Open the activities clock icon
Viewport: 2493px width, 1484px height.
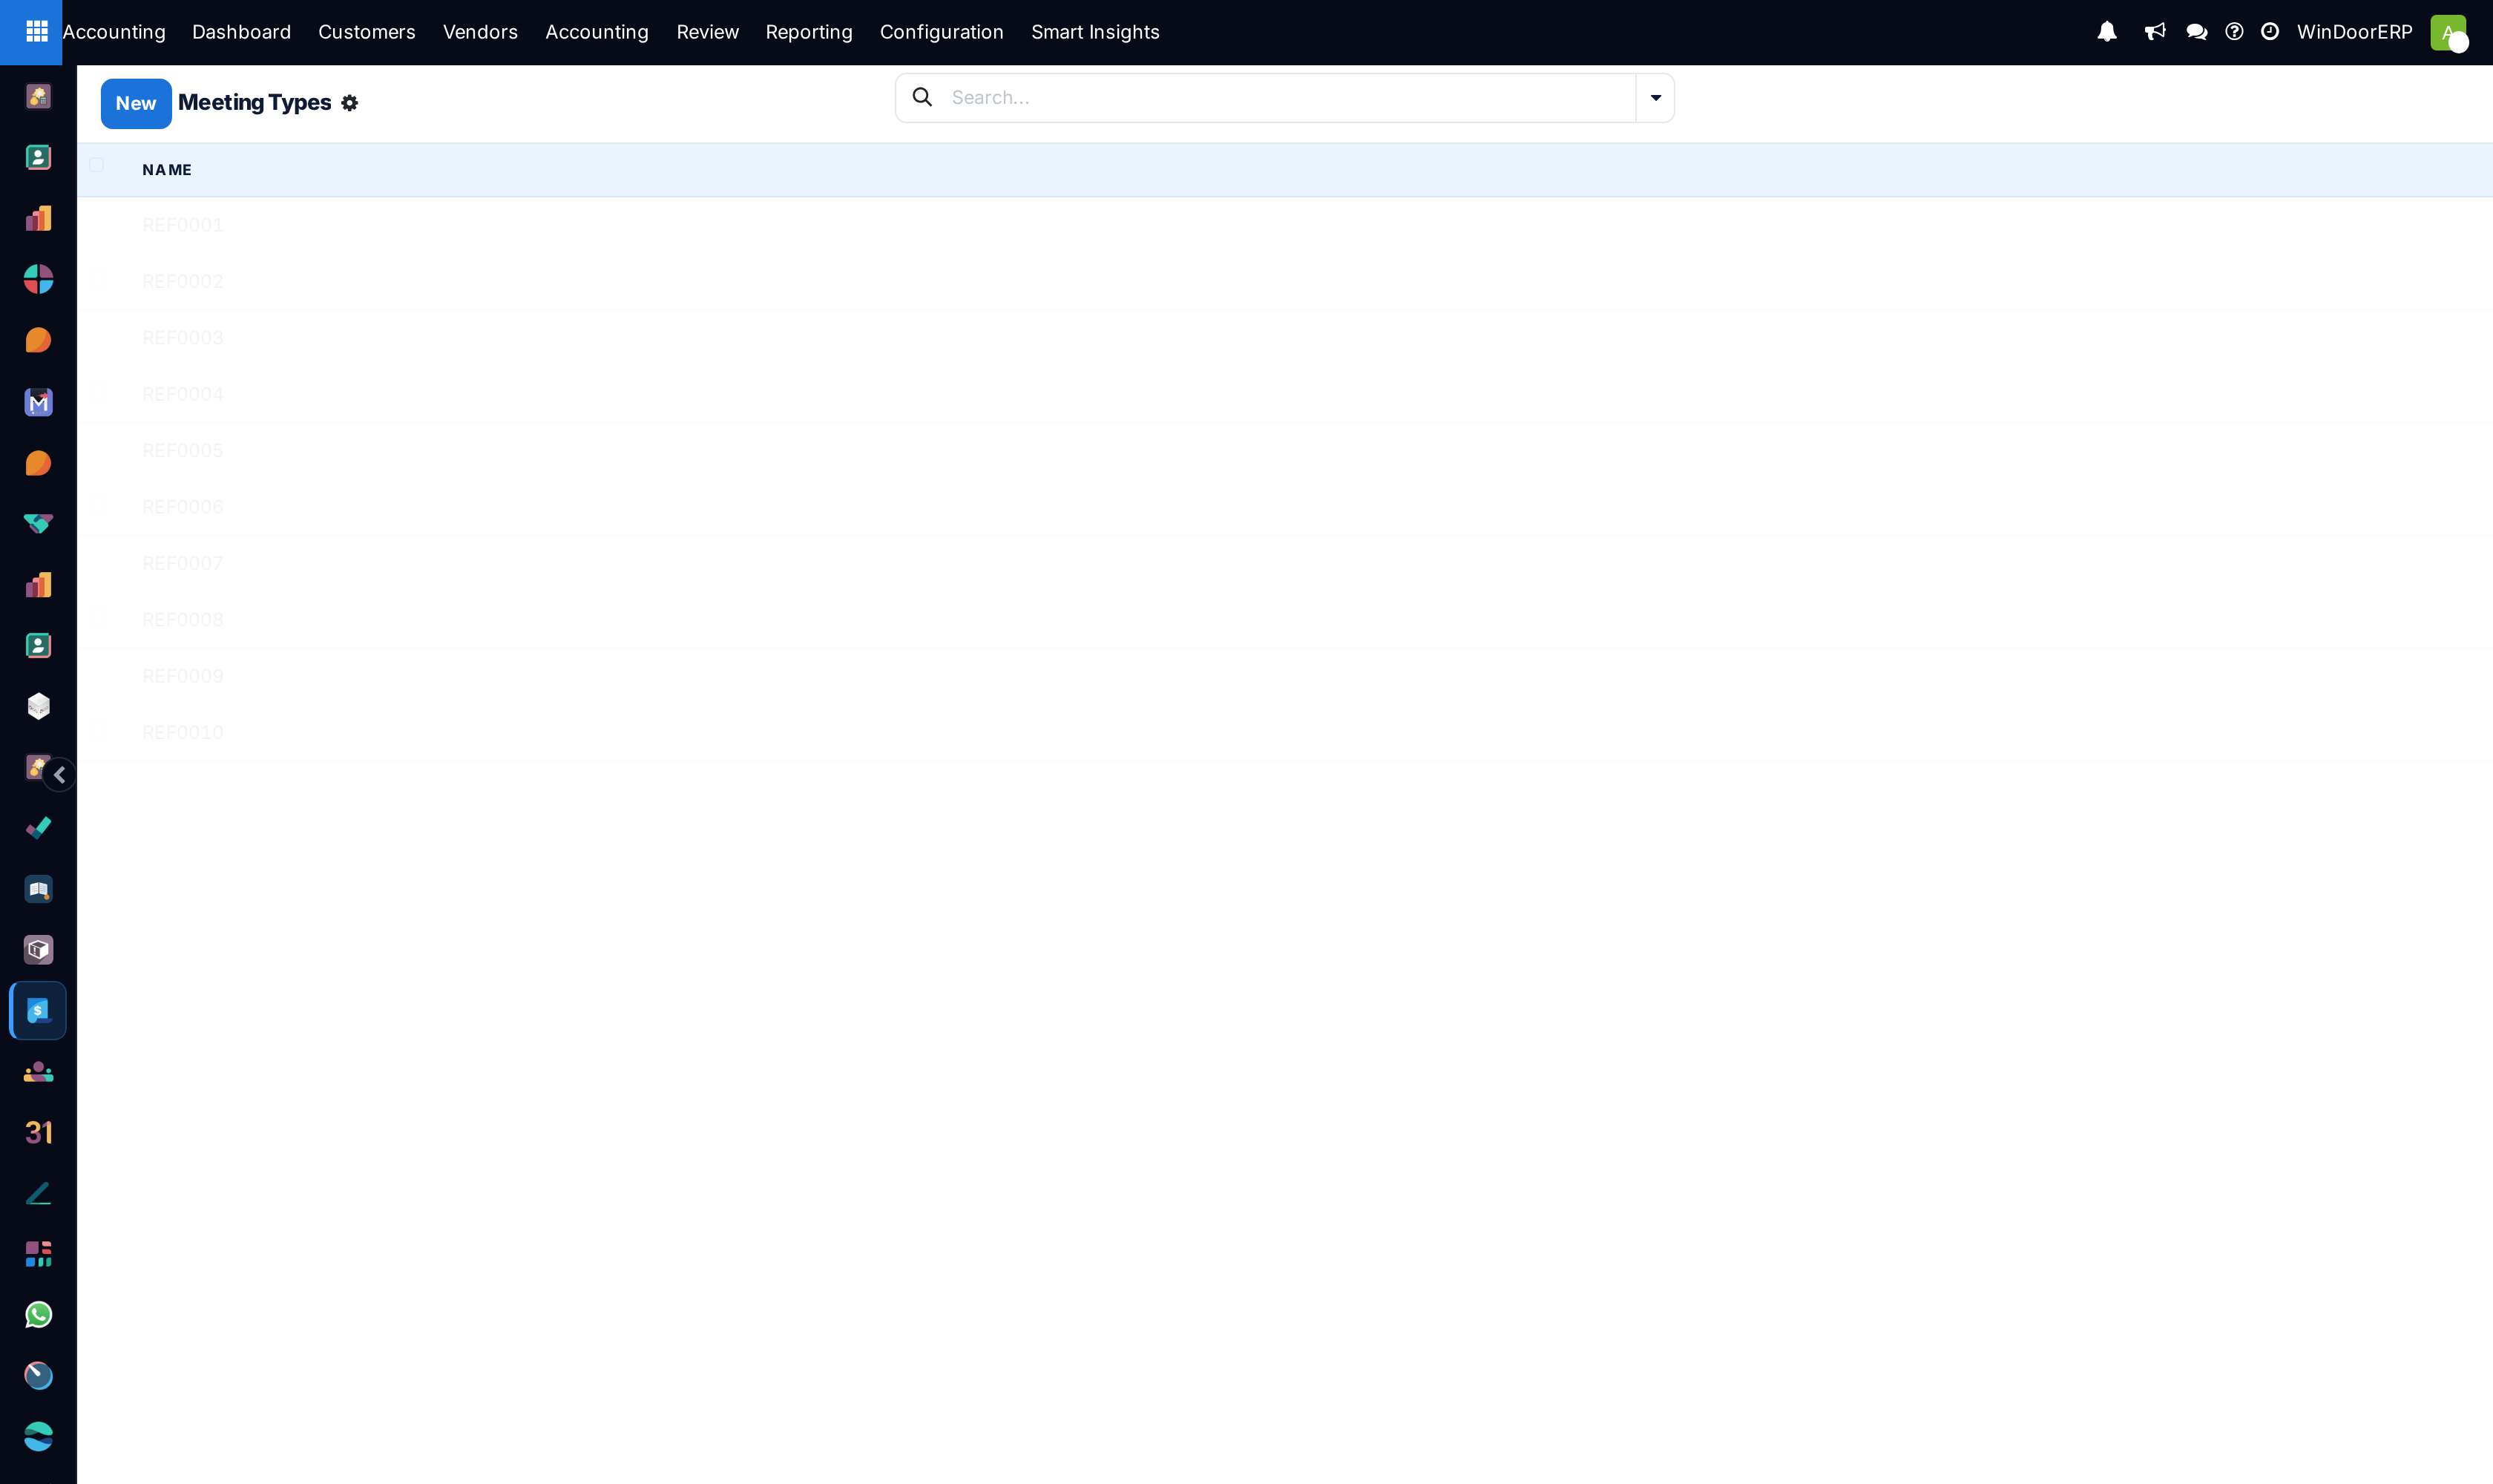pyautogui.click(x=2270, y=32)
